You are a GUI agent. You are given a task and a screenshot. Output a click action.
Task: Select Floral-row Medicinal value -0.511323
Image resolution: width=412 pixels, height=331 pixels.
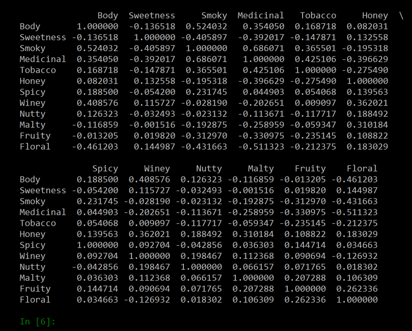(261, 147)
